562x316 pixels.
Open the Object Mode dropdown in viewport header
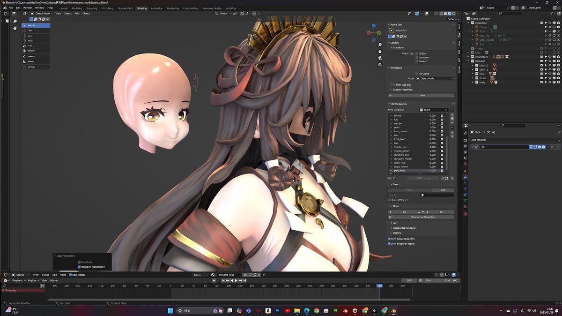point(42,13)
